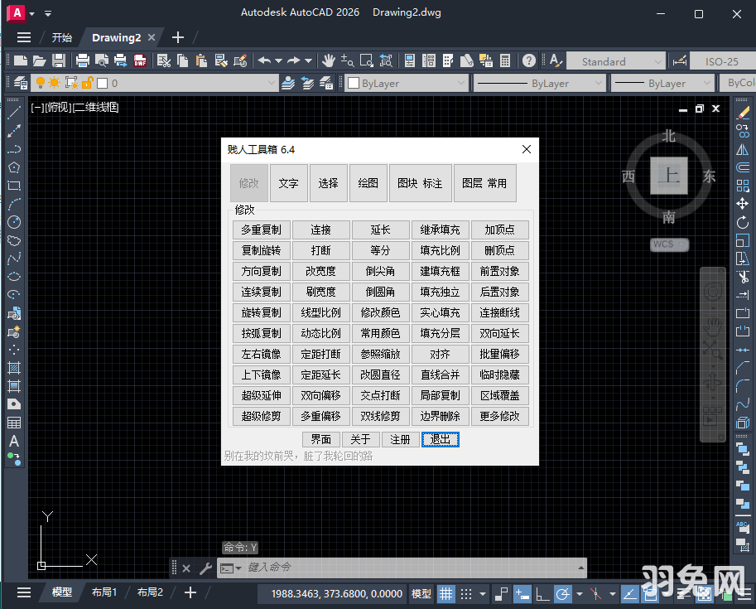Select the Trim scissors tool on the right toolbar
756x609 pixels.
[x=743, y=276]
